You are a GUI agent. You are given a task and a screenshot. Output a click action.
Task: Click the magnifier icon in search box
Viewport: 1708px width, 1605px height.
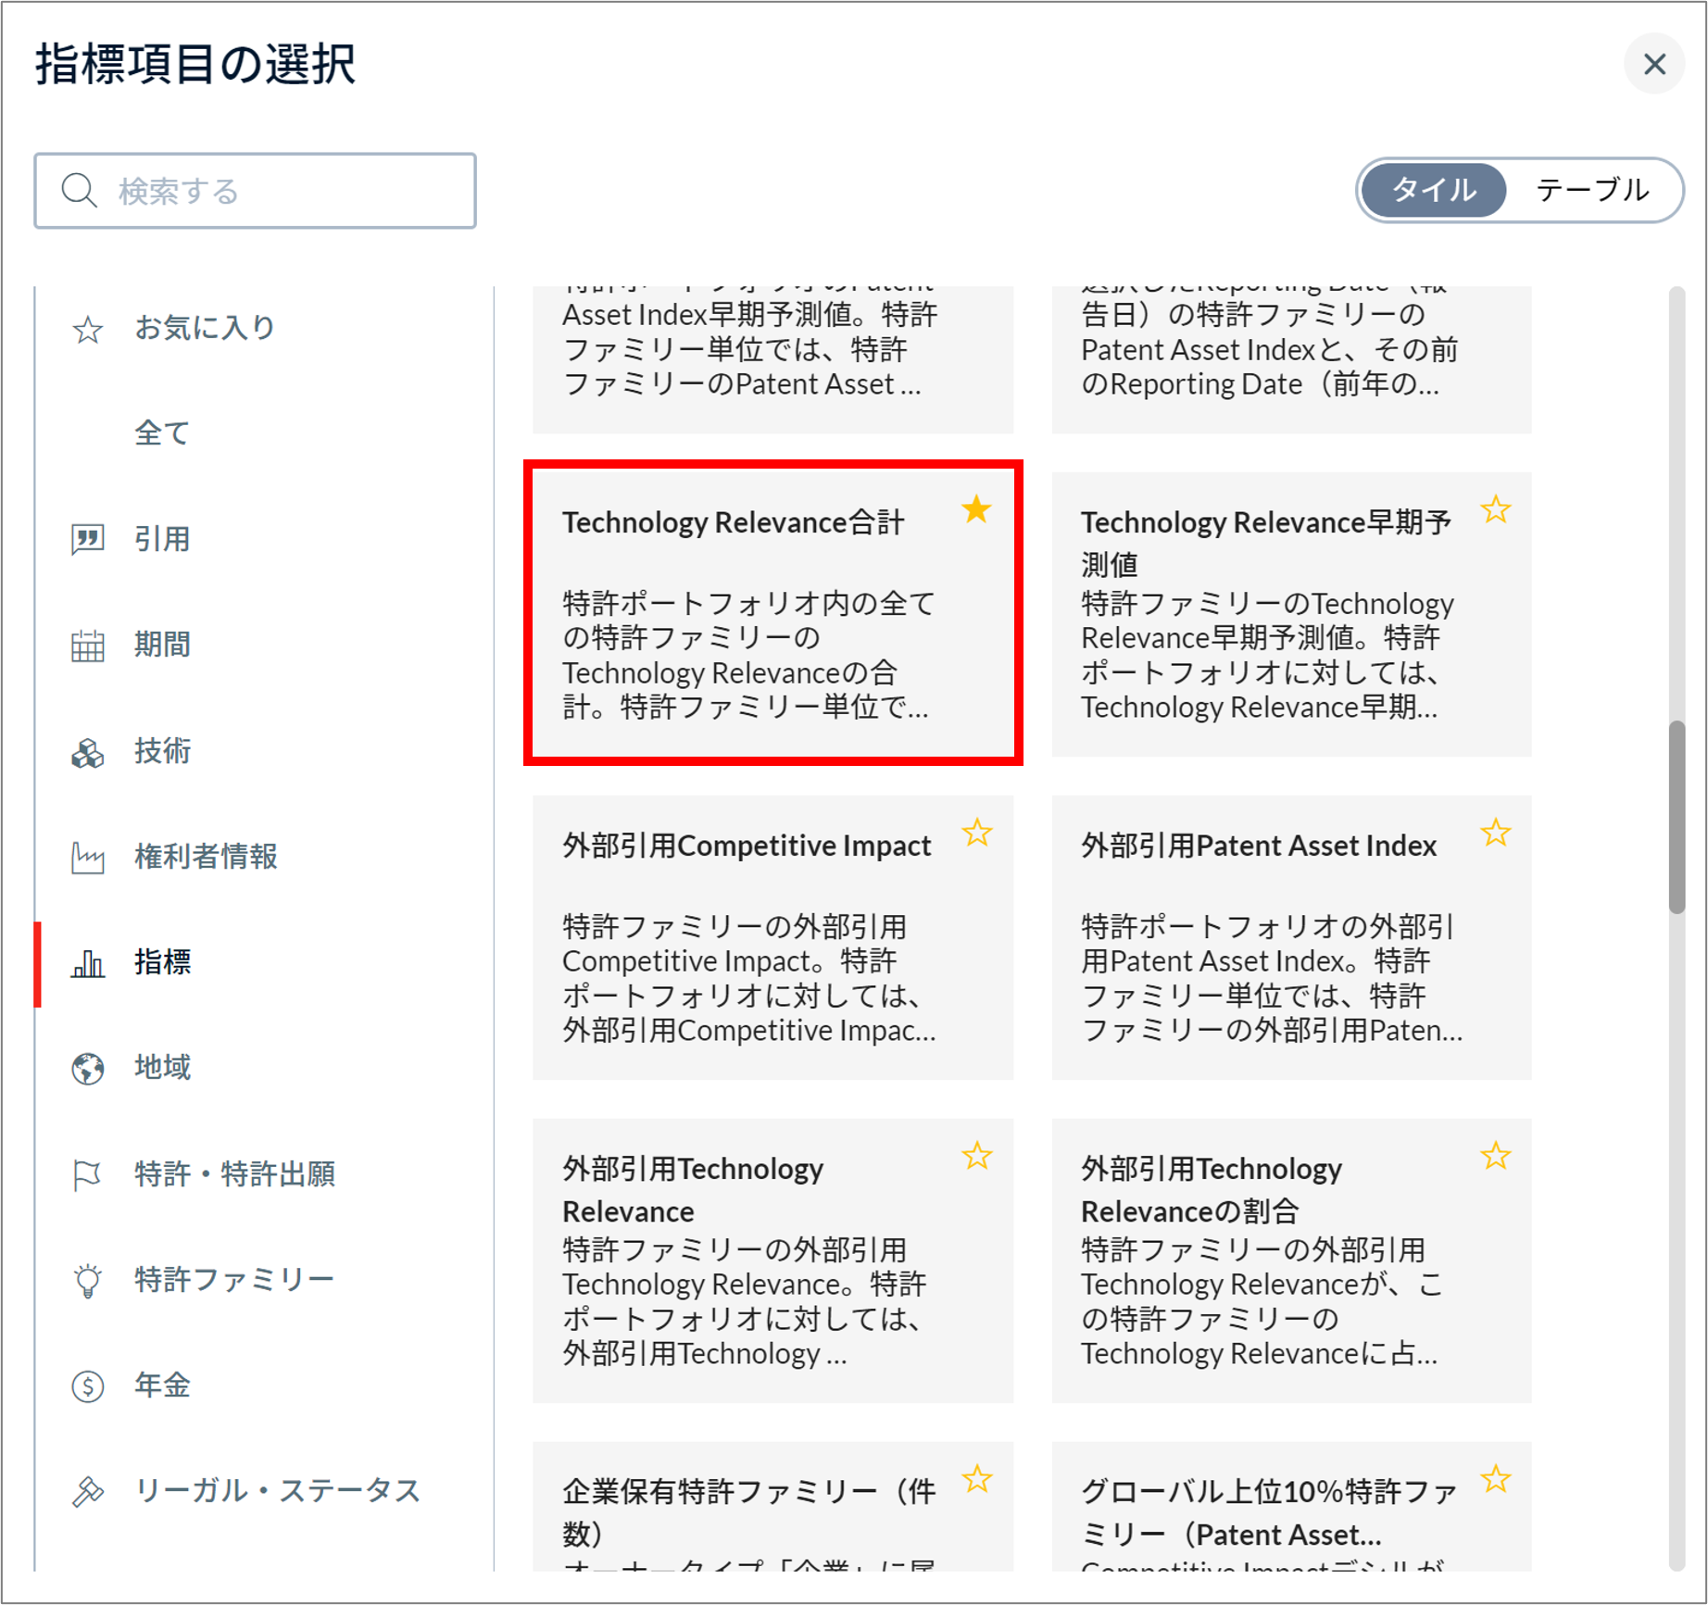[x=80, y=191]
